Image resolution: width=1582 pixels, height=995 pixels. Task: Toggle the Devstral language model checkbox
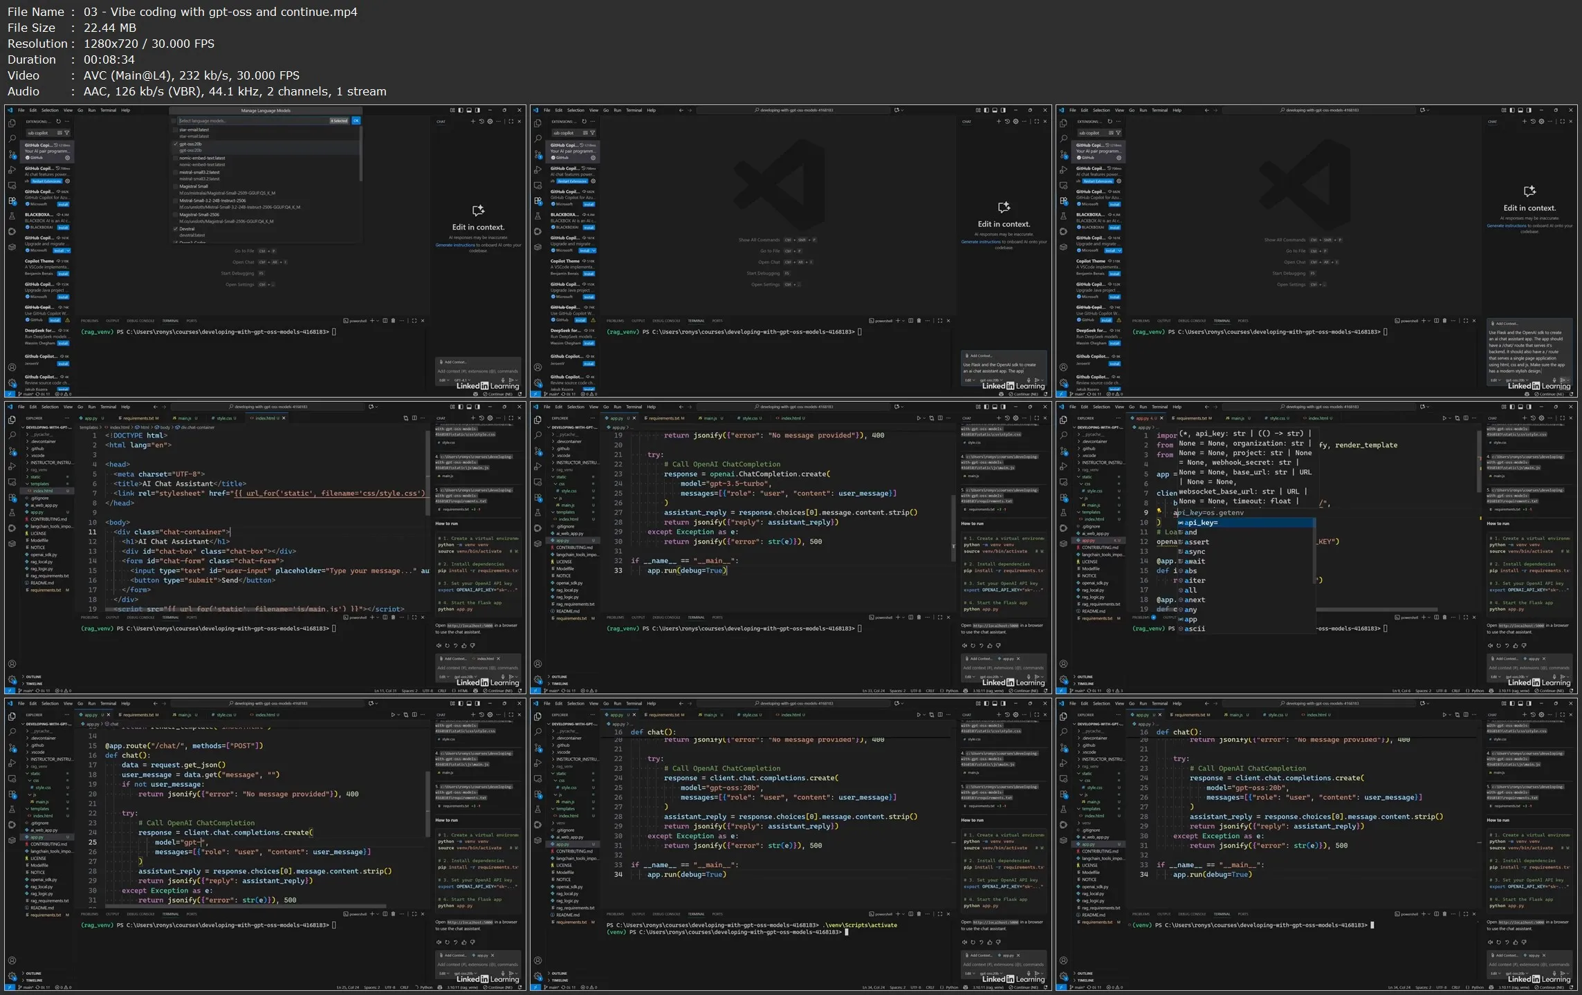[x=175, y=229]
